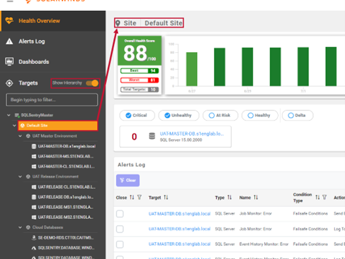
Task: Click the 6/27 health chart bar
Action: point(192,69)
